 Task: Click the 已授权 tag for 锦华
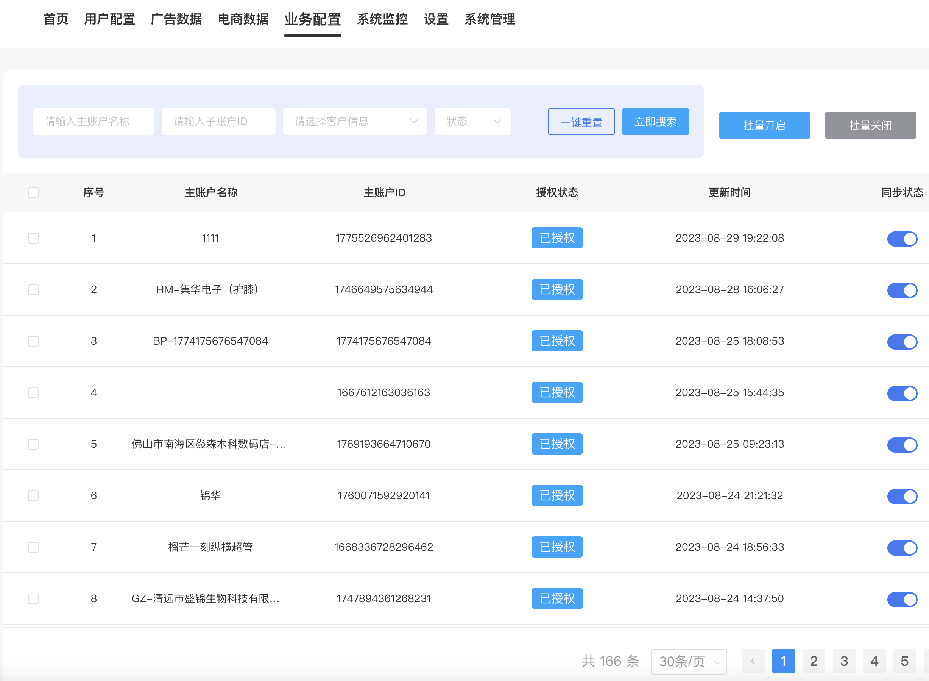coord(557,495)
